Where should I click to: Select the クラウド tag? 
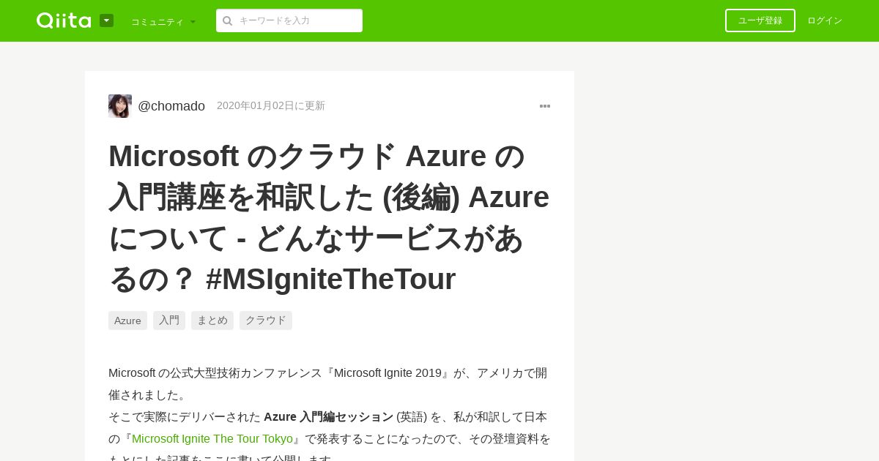pos(266,321)
